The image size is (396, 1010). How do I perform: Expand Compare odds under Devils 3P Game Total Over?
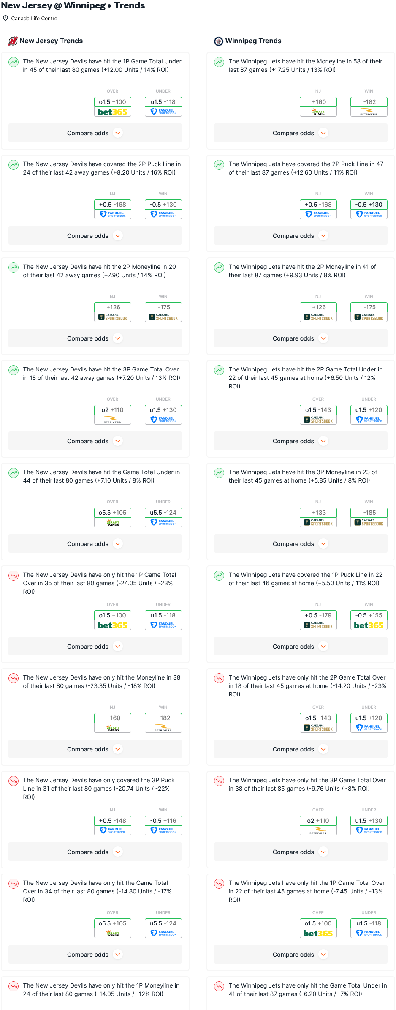pos(95,441)
